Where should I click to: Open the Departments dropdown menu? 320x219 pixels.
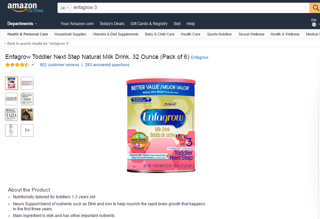22,24
